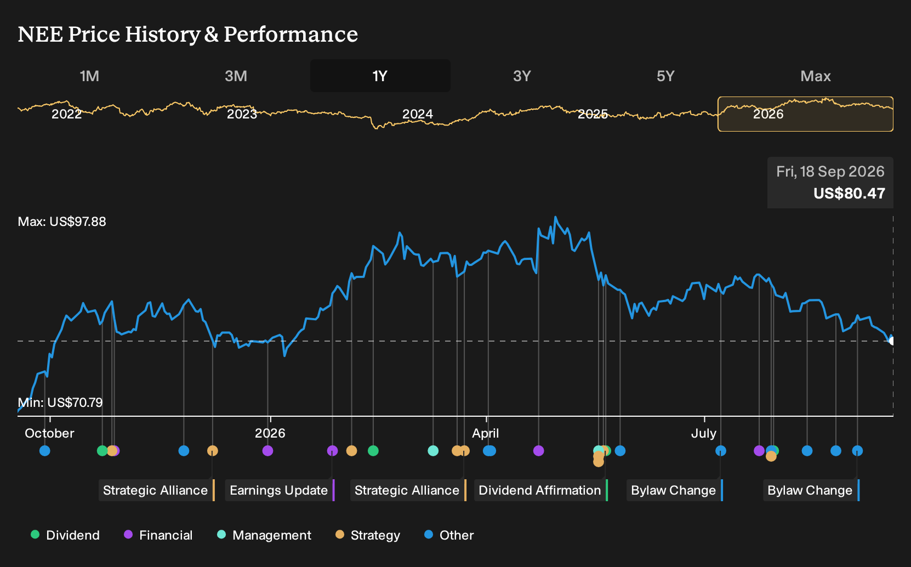The height and width of the screenshot is (567, 911).
Task: Switch to the 3Y time range
Action: click(522, 76)
